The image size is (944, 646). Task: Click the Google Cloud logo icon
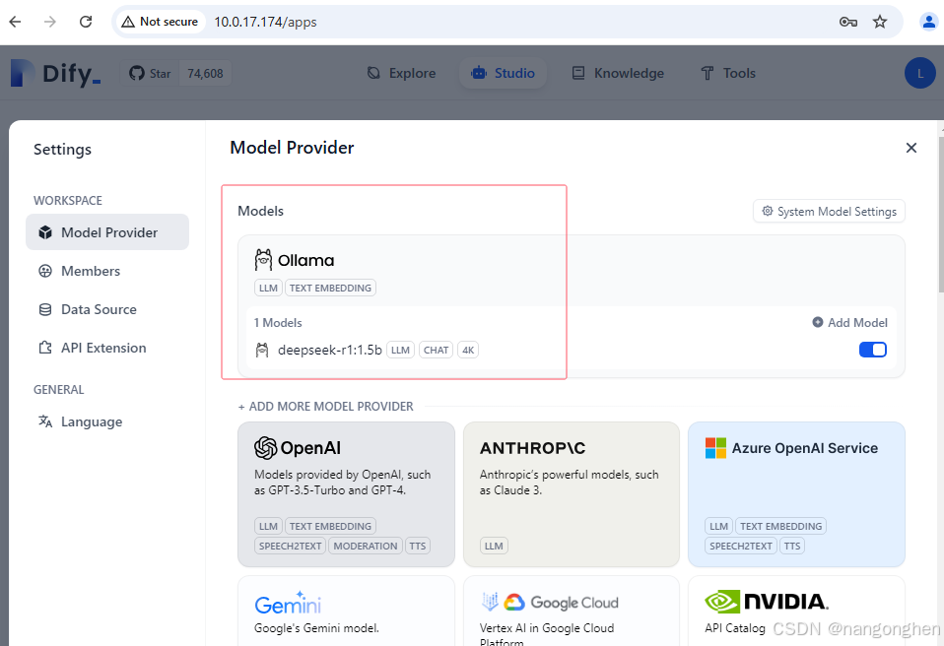[x=513, y=602]
